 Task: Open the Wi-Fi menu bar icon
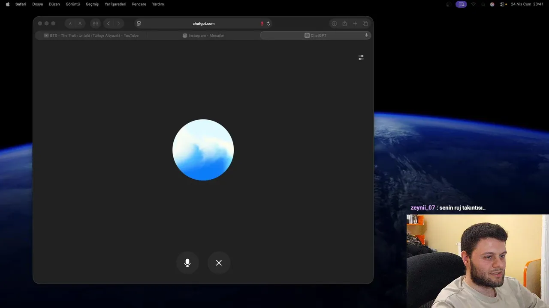tap(473, 4)
